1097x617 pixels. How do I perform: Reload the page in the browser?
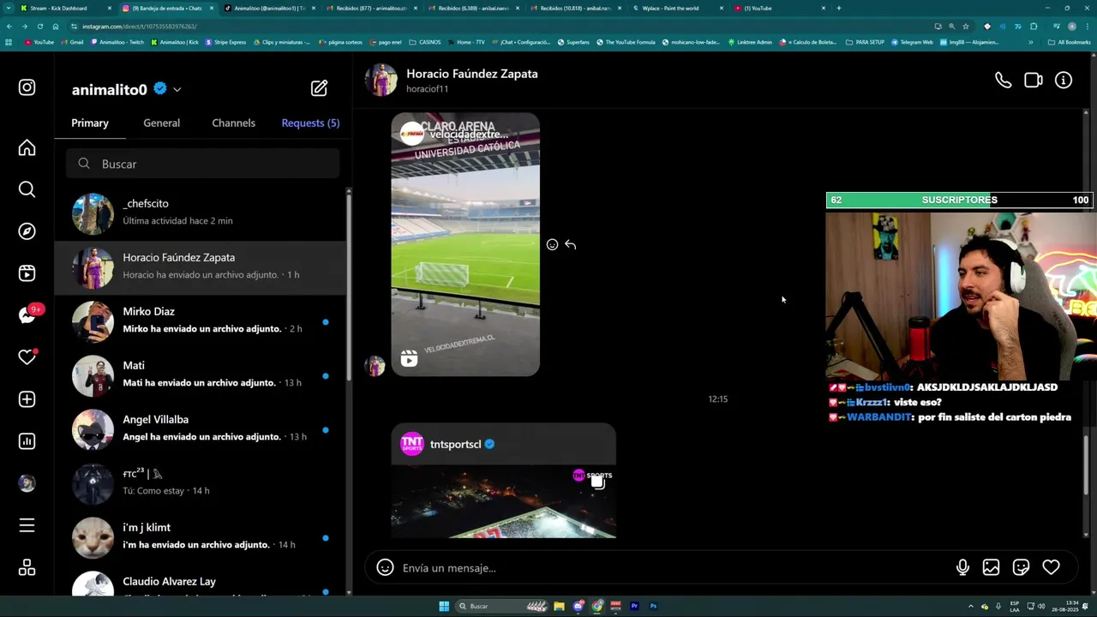(x=40, y=26)
